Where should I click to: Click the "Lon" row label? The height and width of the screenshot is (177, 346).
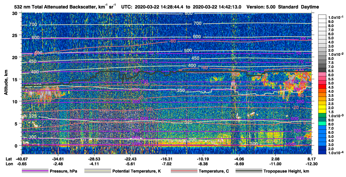coord(9,164)
